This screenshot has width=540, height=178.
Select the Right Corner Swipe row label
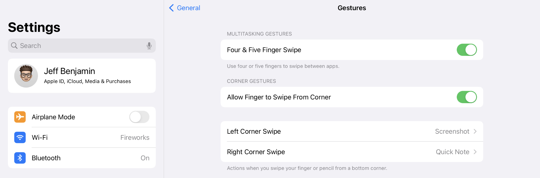pos(256,152)
